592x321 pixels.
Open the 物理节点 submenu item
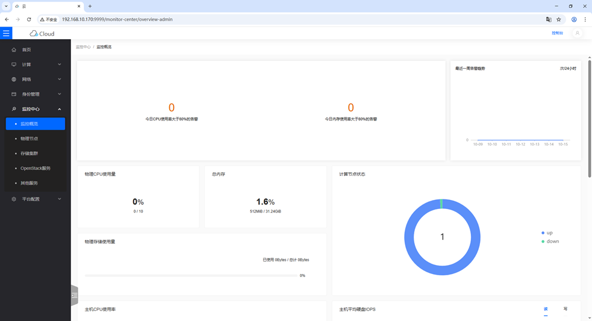pyautogui.click(x=29, y=139)
